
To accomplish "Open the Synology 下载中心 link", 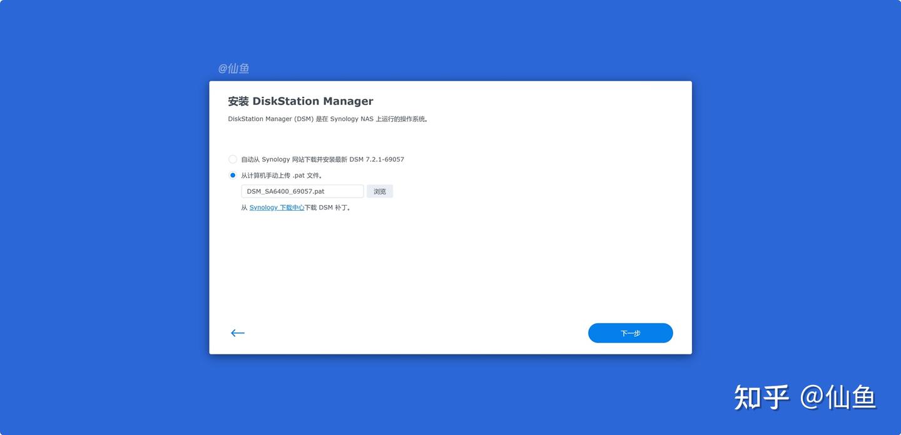I will point(277,207).
